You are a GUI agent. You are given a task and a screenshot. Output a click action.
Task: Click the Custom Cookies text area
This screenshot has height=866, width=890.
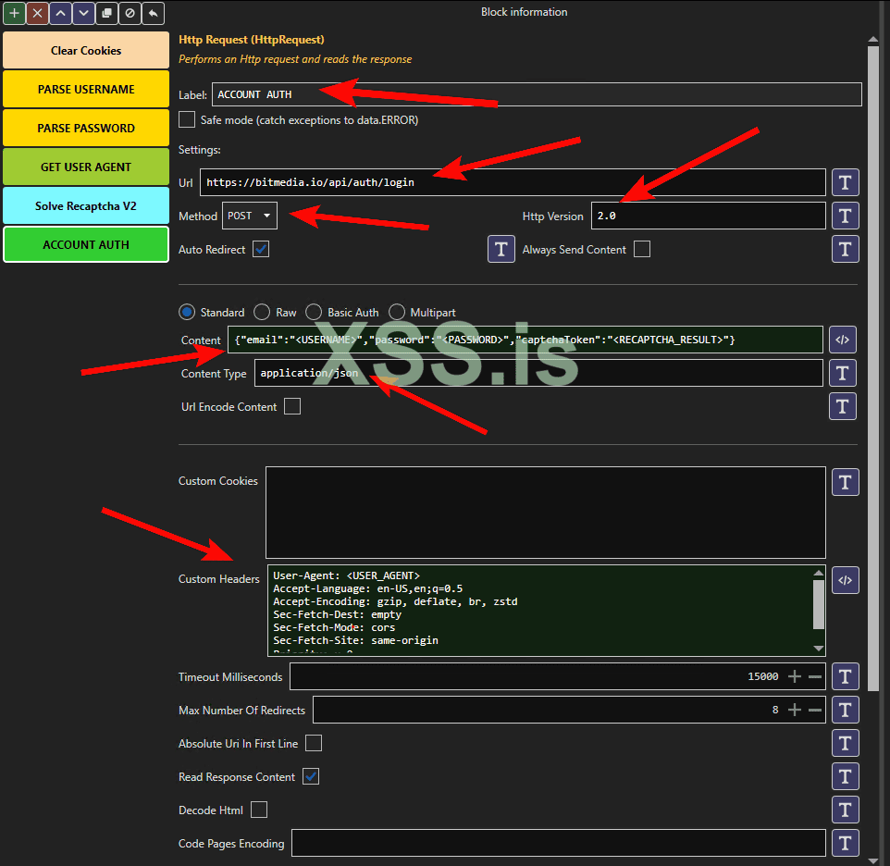coord(546,513)
